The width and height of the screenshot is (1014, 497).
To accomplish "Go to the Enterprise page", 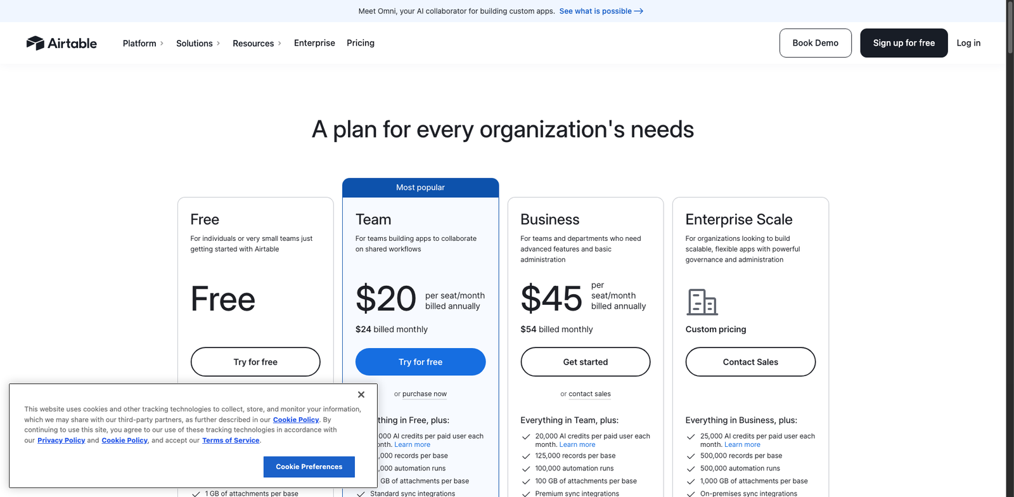I will [314, 43].
